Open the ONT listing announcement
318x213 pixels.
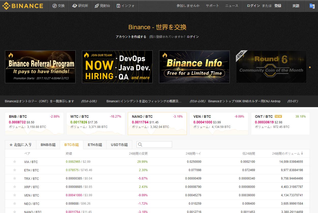tap(39, 101)
